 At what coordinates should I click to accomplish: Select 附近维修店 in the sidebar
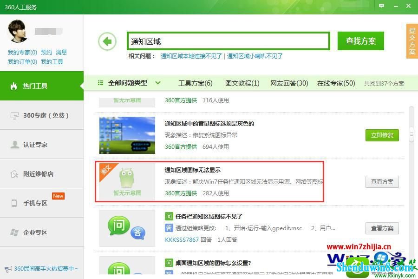[x=42, y=174]
